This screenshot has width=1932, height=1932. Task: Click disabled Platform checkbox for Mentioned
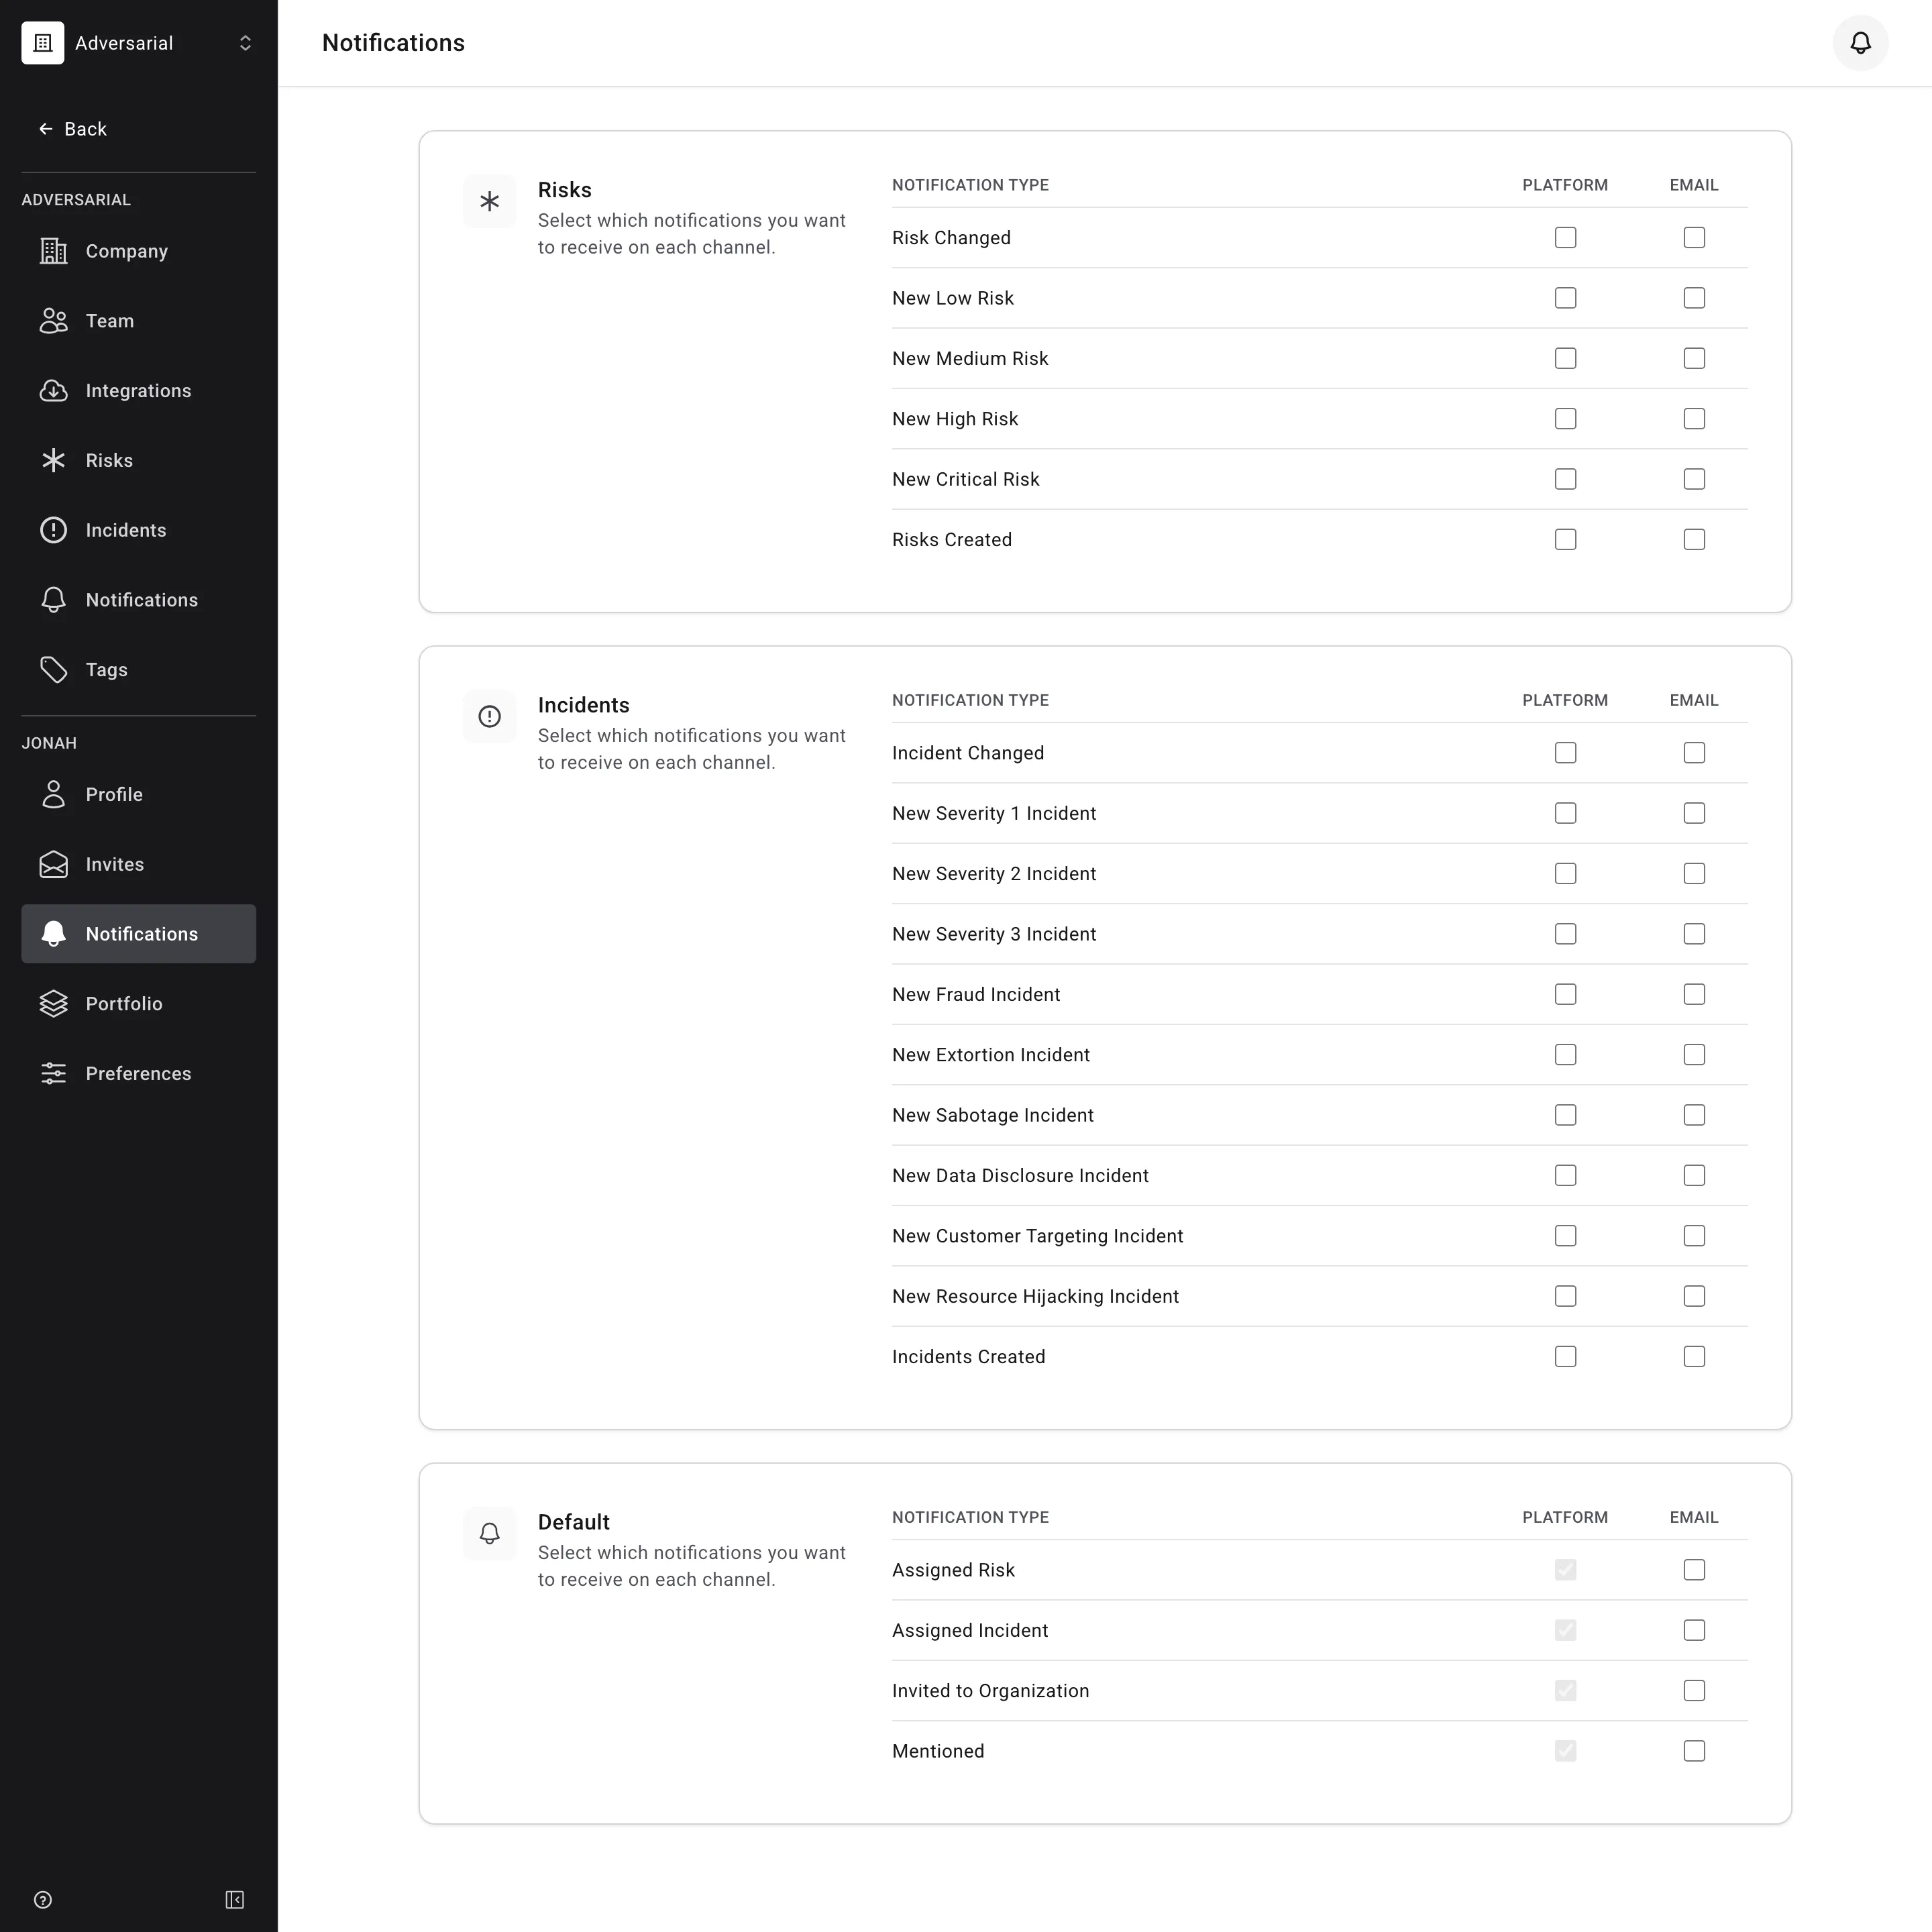point(1565,1751)
